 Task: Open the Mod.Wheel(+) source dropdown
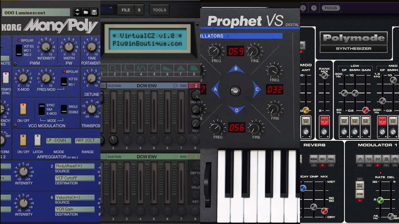tap(74, 166)
